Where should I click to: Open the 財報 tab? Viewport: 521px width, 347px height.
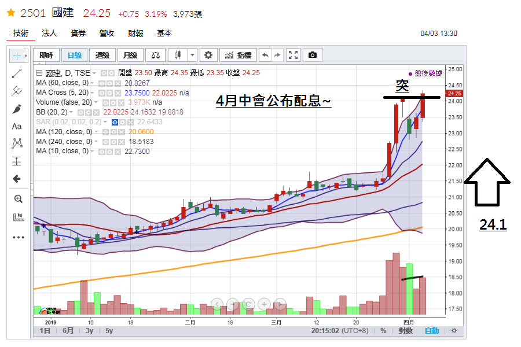coord(135,33)
